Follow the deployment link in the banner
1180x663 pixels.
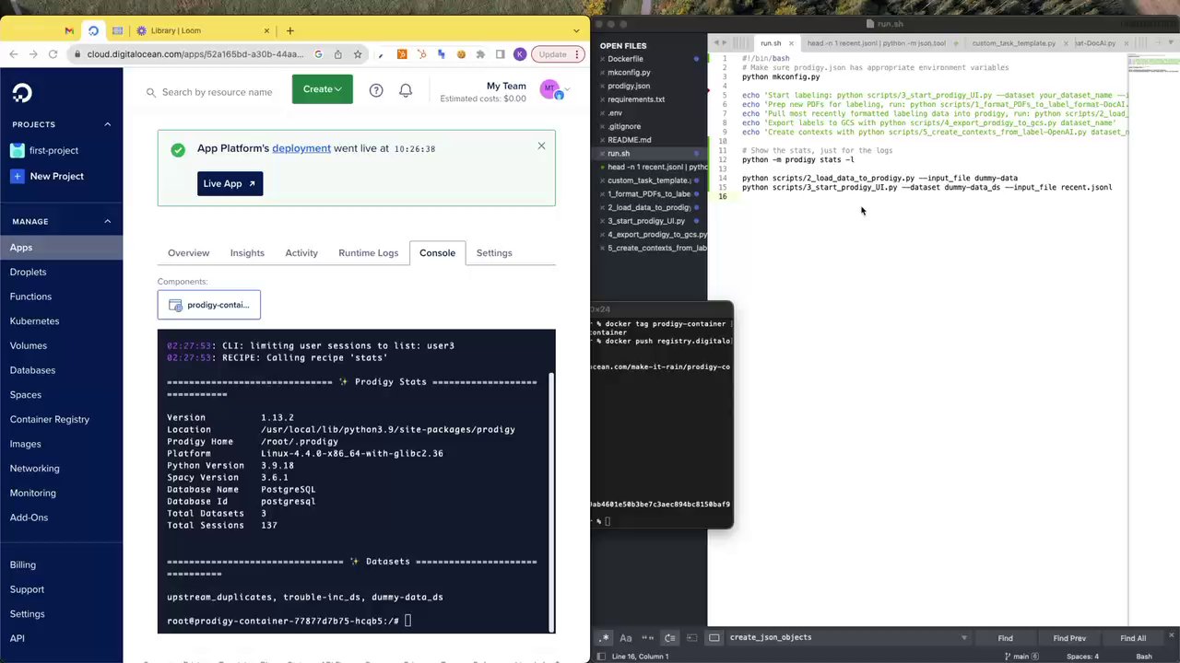tap(301, 148)
